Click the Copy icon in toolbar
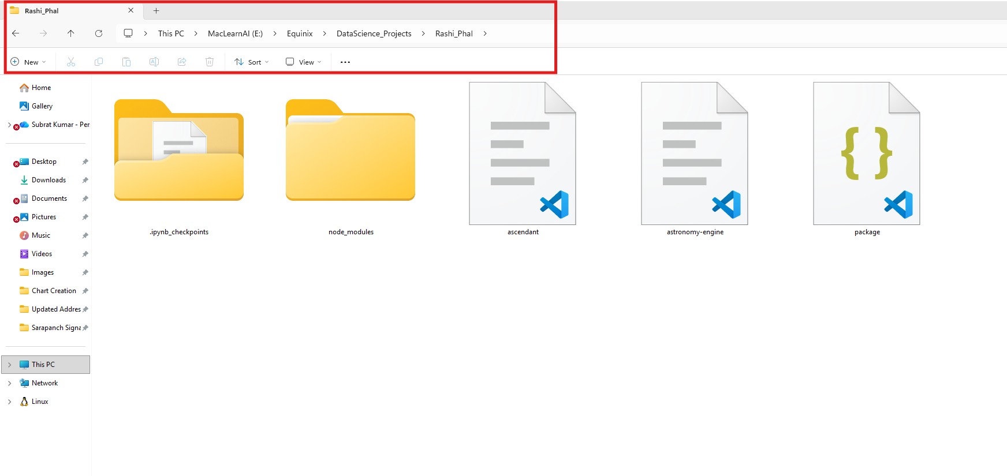 point(99,62)
